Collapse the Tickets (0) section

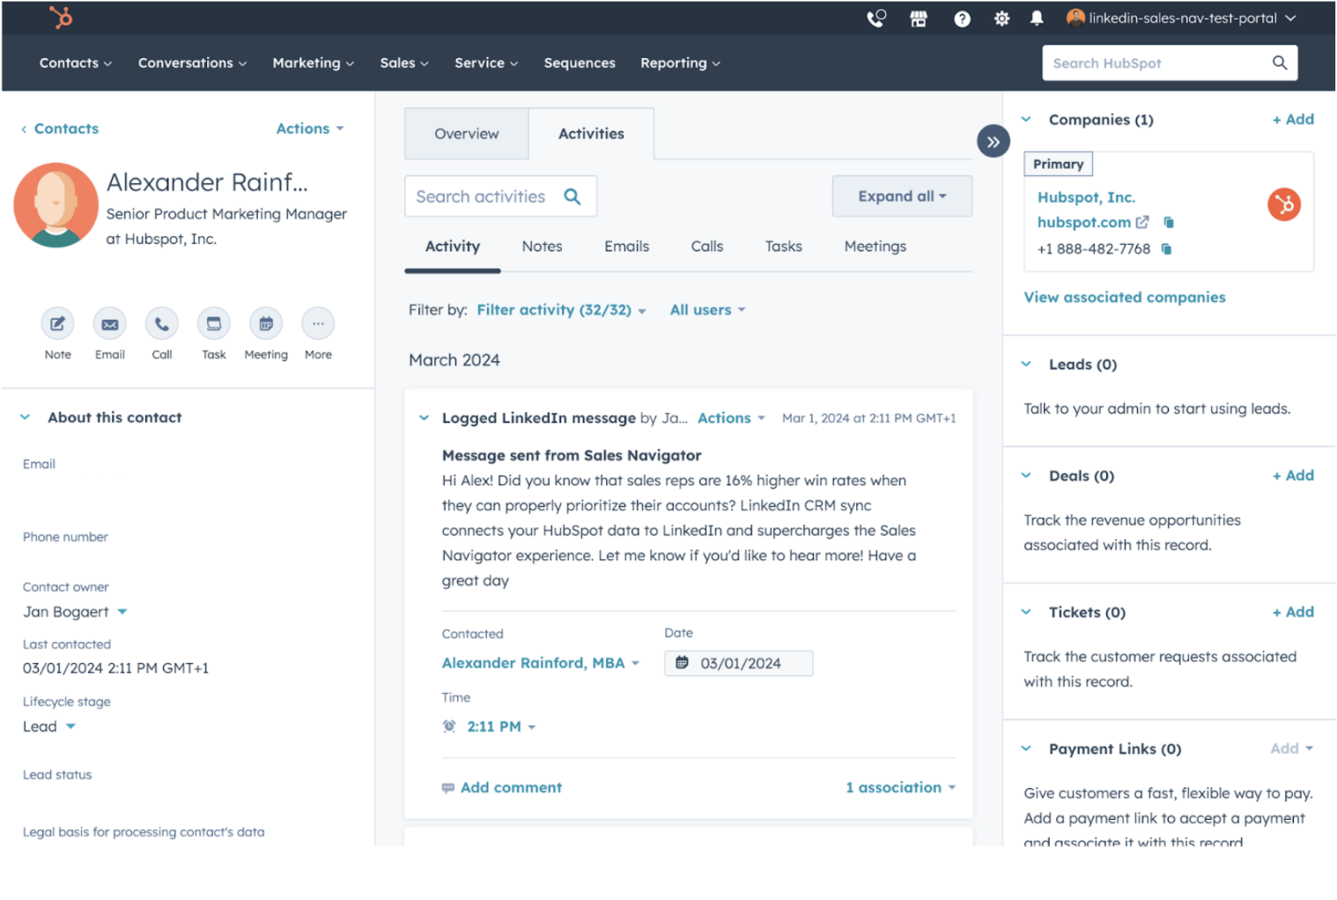pyautogui.click(x=1026, y=612)
